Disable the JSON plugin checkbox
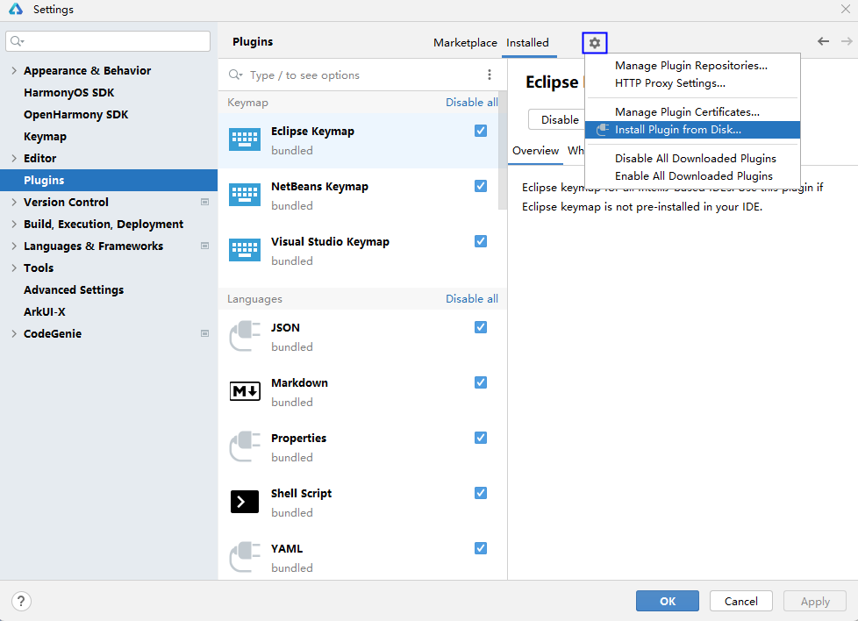The image size is (858, 621). [481, 327]
